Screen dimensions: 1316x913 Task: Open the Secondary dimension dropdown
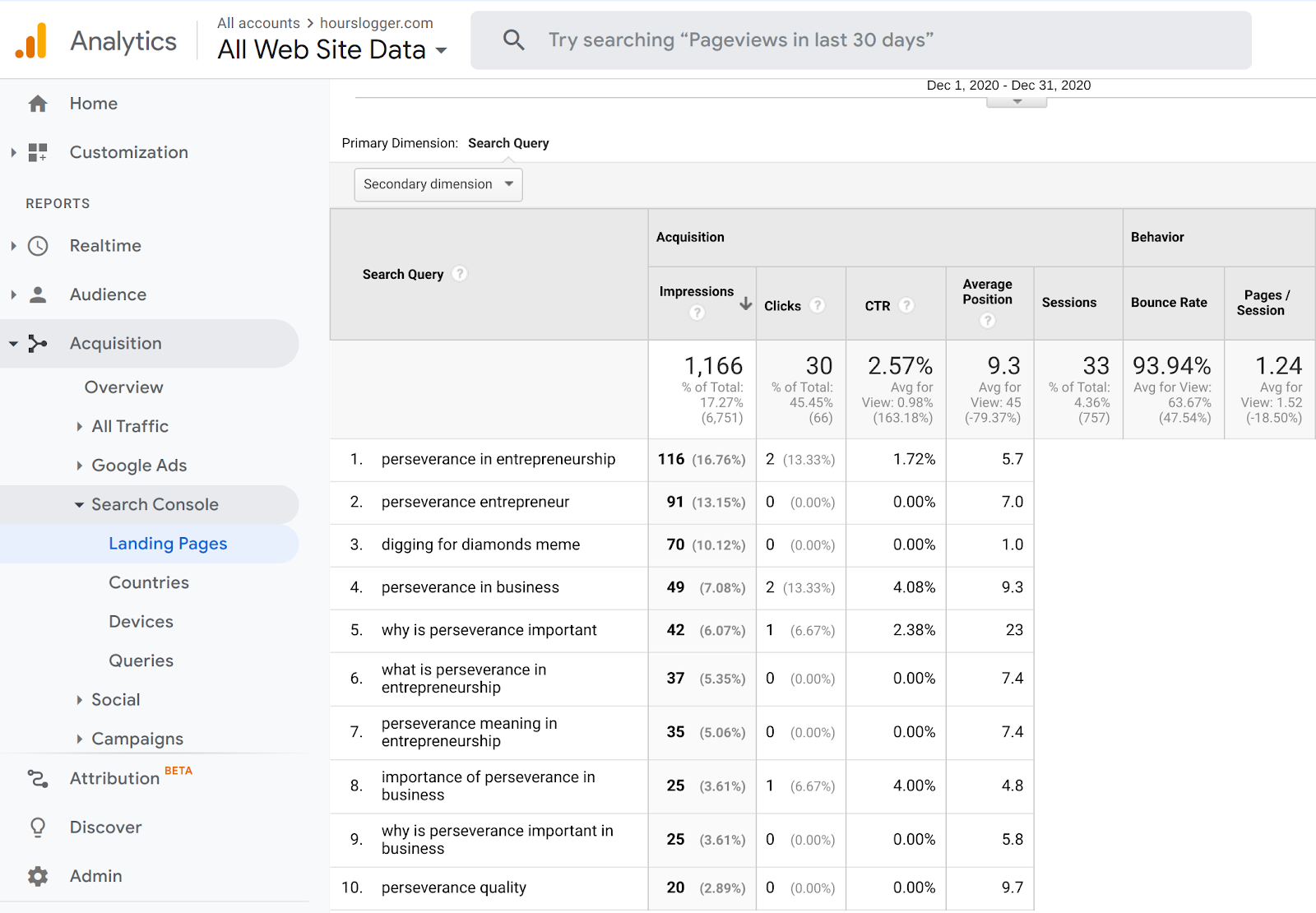pos(438,184)
